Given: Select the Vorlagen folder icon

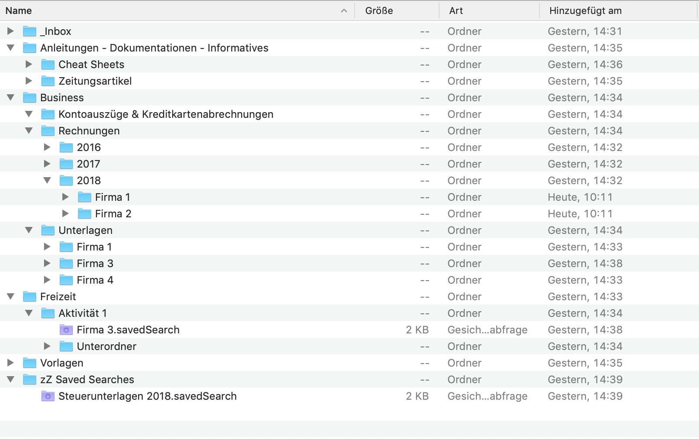Looking at the screenshot, I should [29, 363].
